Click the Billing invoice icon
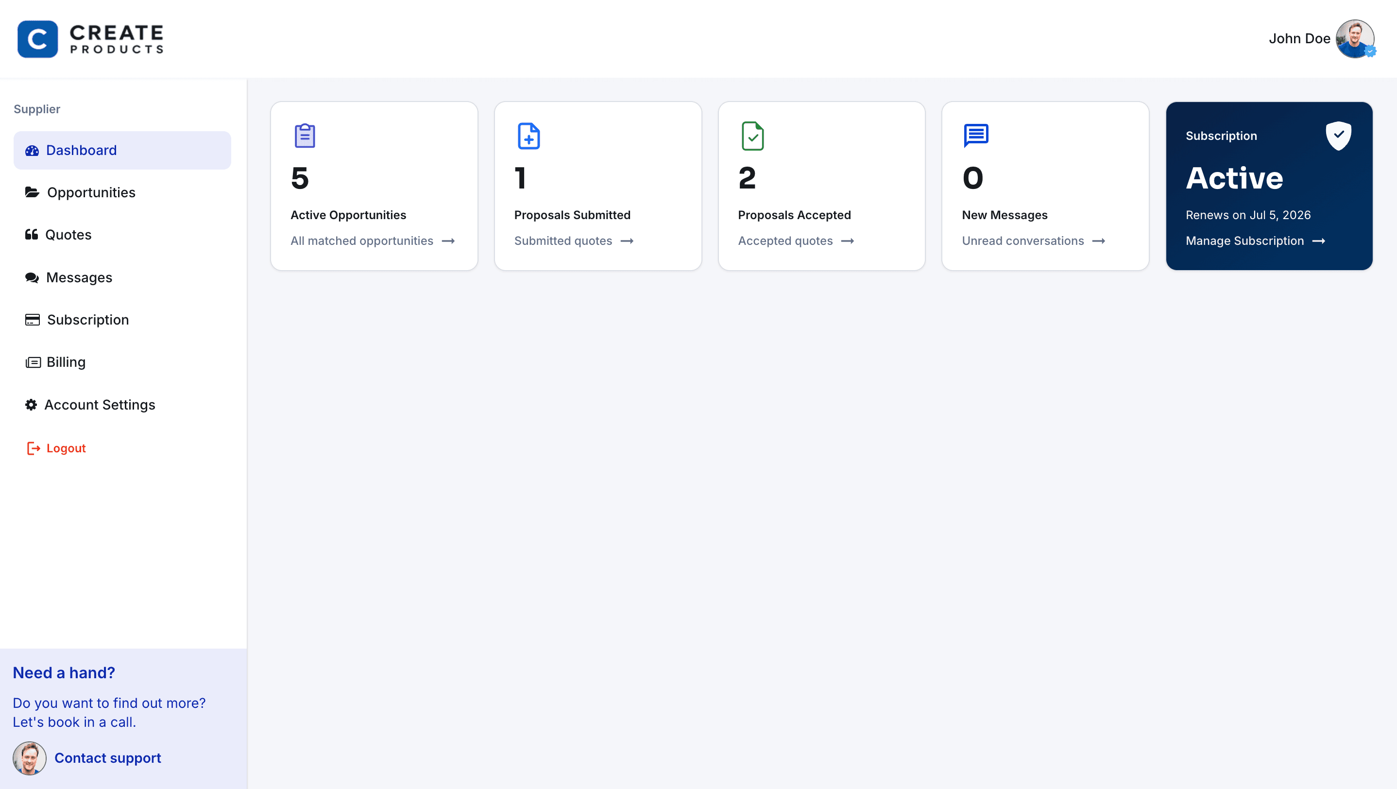 click(33, 362)
